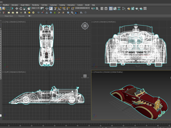Open the Rendering menu
This screenshot has height=128, width=171.
[36, 5]
